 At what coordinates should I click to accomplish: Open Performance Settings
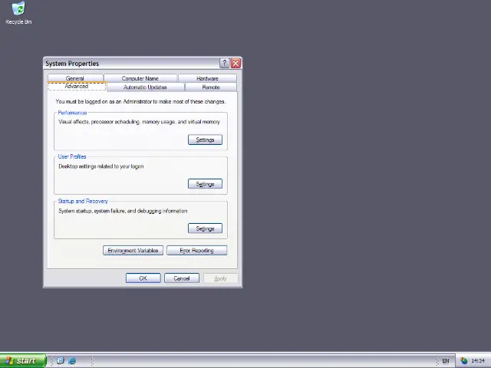click(205, 140)
